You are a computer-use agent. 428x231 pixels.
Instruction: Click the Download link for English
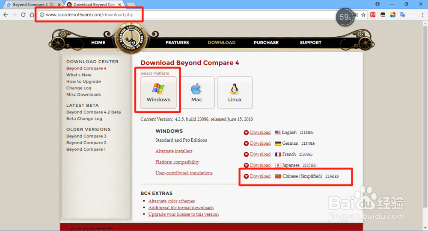tap(260, 132)
